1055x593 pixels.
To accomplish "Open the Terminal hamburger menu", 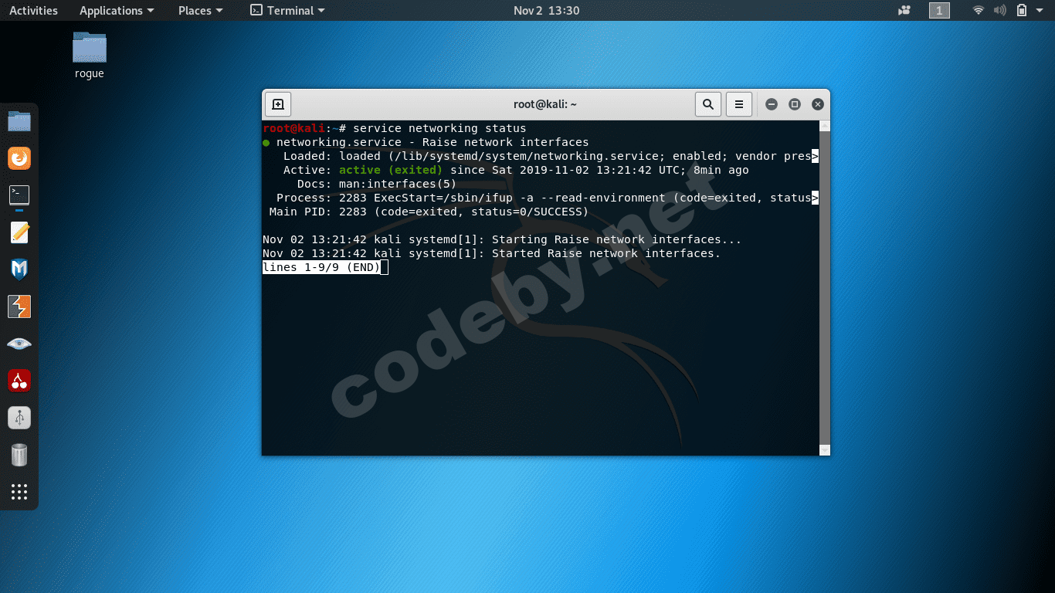I will click(738, 103).
